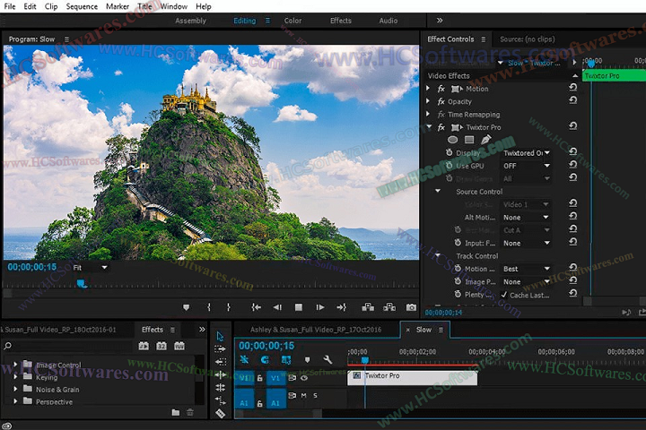Click the Stop button in the Program monitor
This screenshot has height=430, width=646.
click(299, 307)
